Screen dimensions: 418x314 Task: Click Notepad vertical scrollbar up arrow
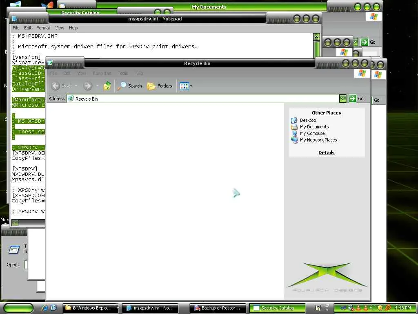pyautogui.click(x=316, y=36)
